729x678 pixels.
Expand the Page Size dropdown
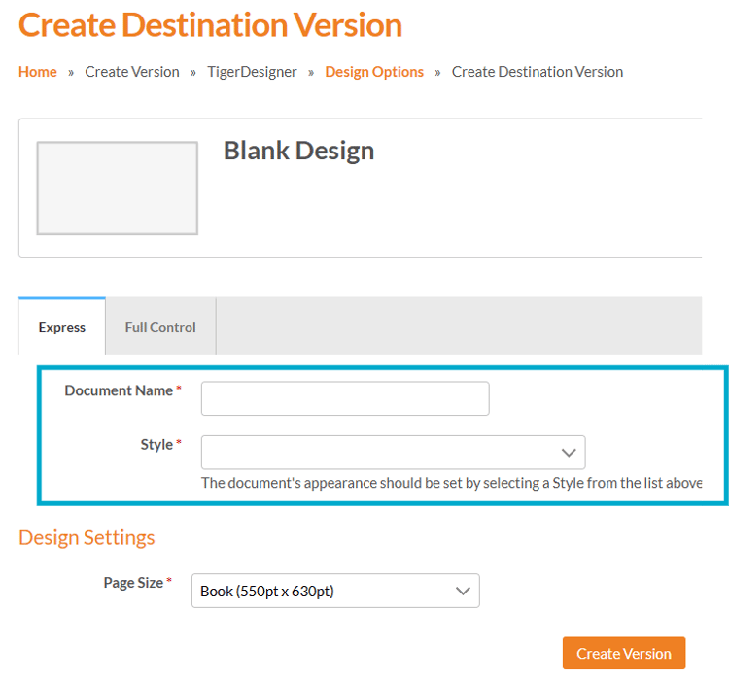tap(321, 591)
